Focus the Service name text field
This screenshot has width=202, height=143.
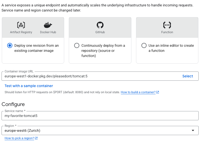100,116
